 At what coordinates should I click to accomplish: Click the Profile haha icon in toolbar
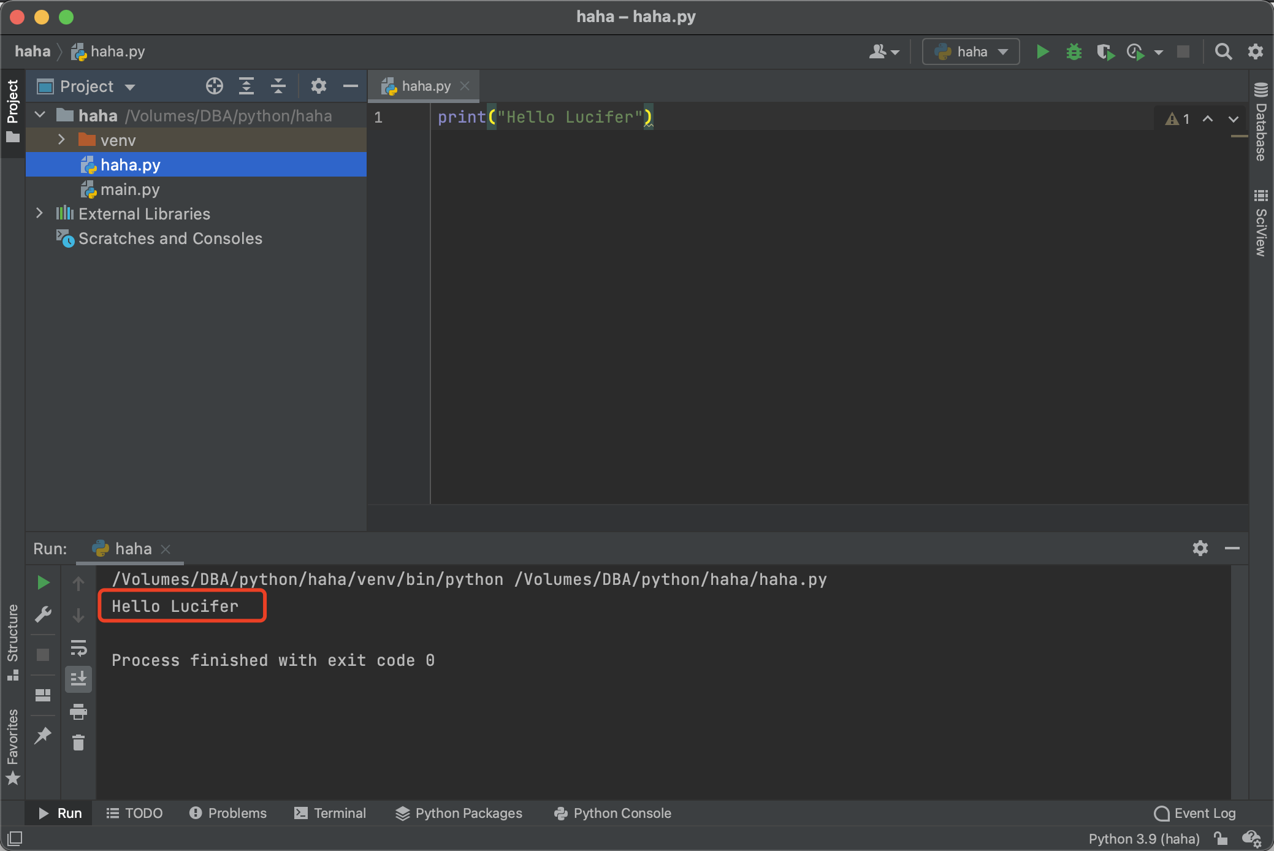pyautogui.click(x=1136, y=52)
